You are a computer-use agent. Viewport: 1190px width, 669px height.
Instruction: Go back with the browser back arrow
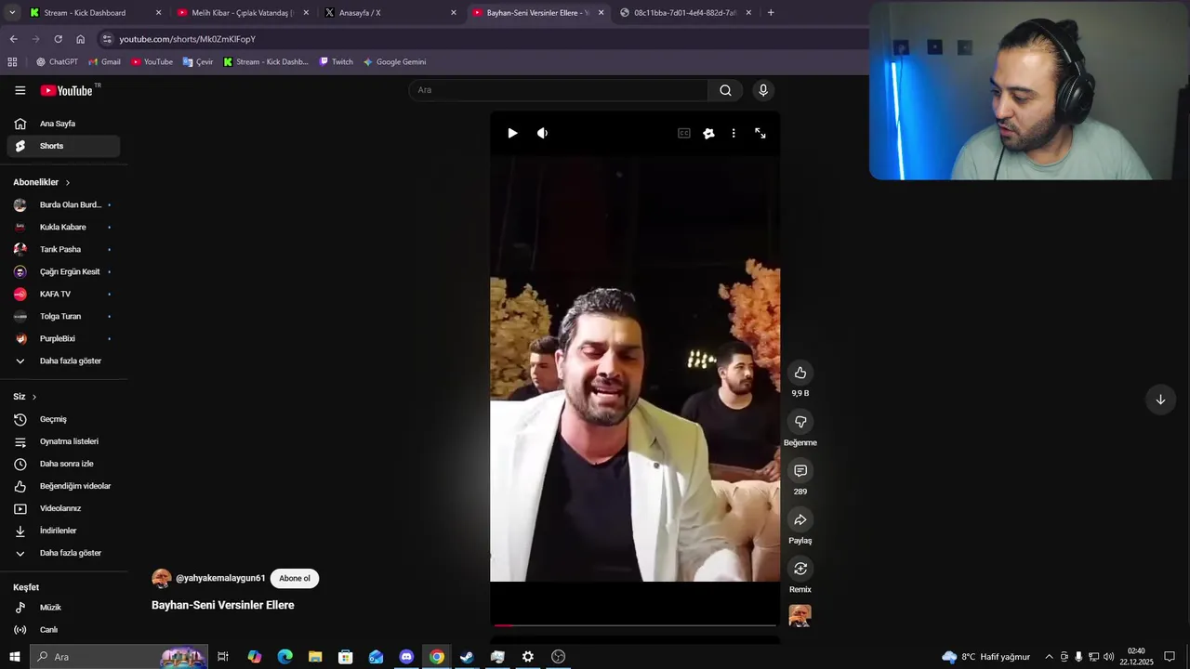tap(13, 39)
